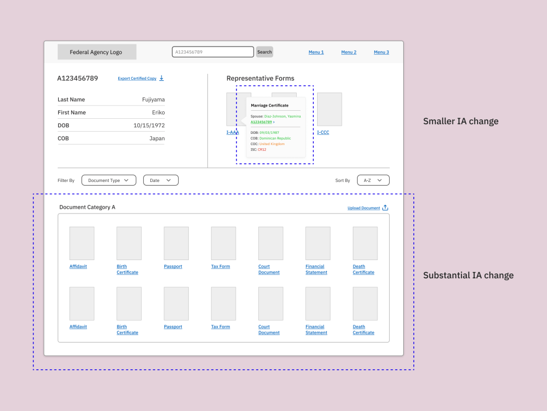Open the Document Type filter dropdown
The width and height of the screenshot is (547, 411).
click(109, 180)
